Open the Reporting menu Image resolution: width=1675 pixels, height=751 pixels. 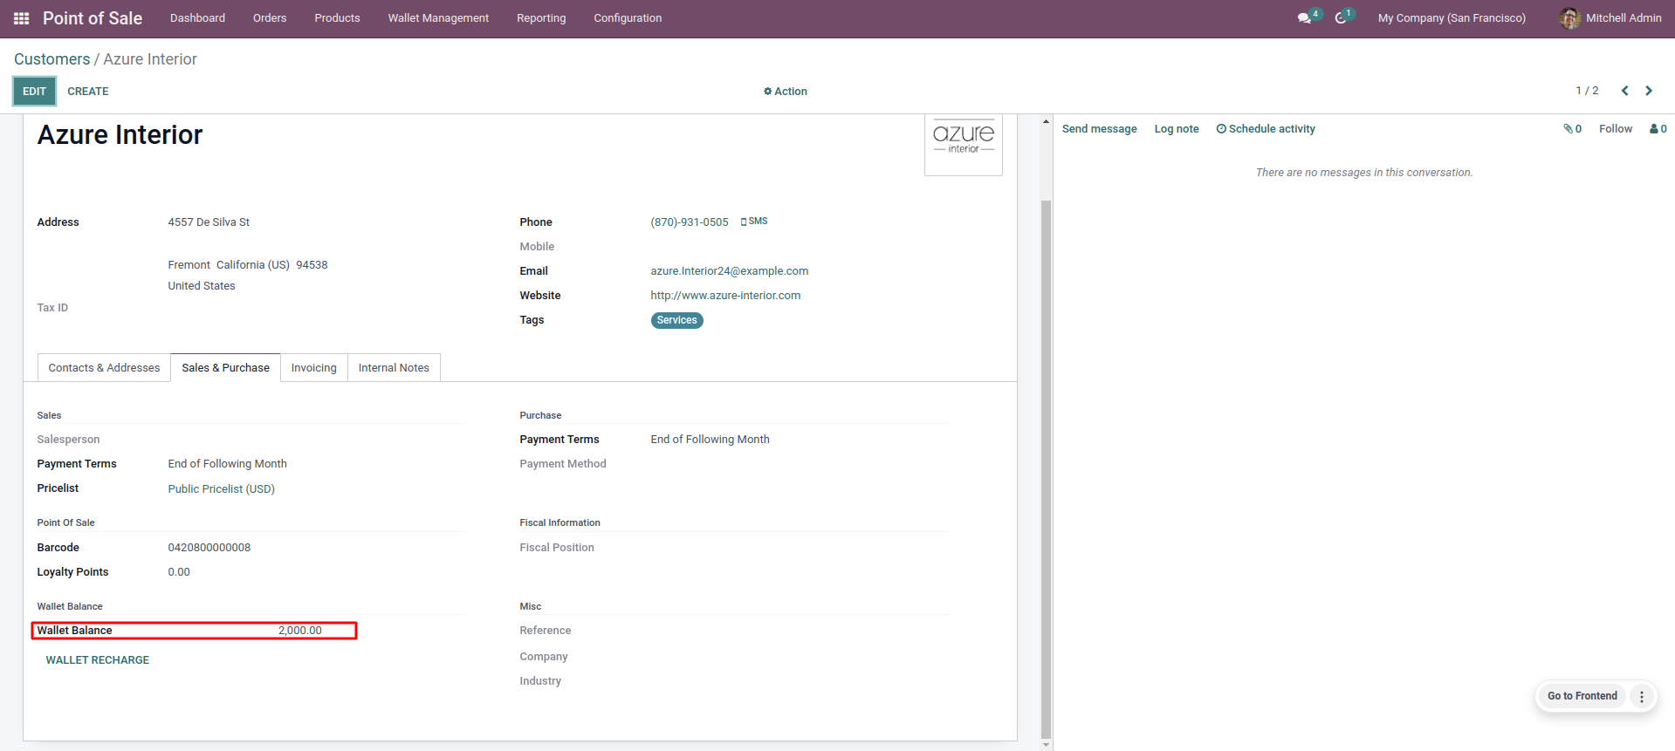tap(541, 18)
